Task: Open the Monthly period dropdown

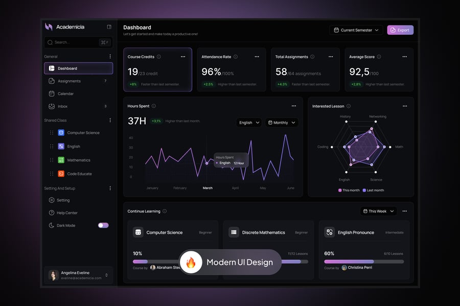Action: (x=282, y=123)
